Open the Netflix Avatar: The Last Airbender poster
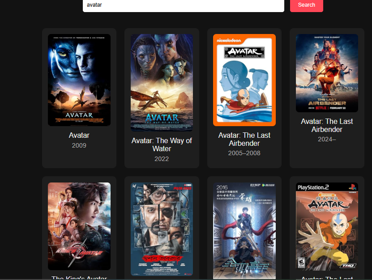Image resolution: width=372 pixels, height=280 pixels. coord(327,73)
